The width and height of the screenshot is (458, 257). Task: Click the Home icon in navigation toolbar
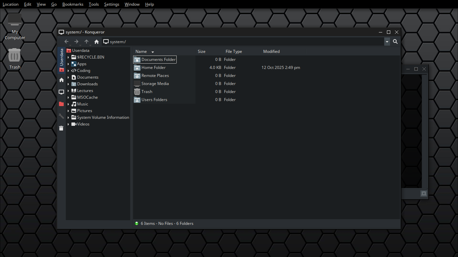(x=97, y=41)
